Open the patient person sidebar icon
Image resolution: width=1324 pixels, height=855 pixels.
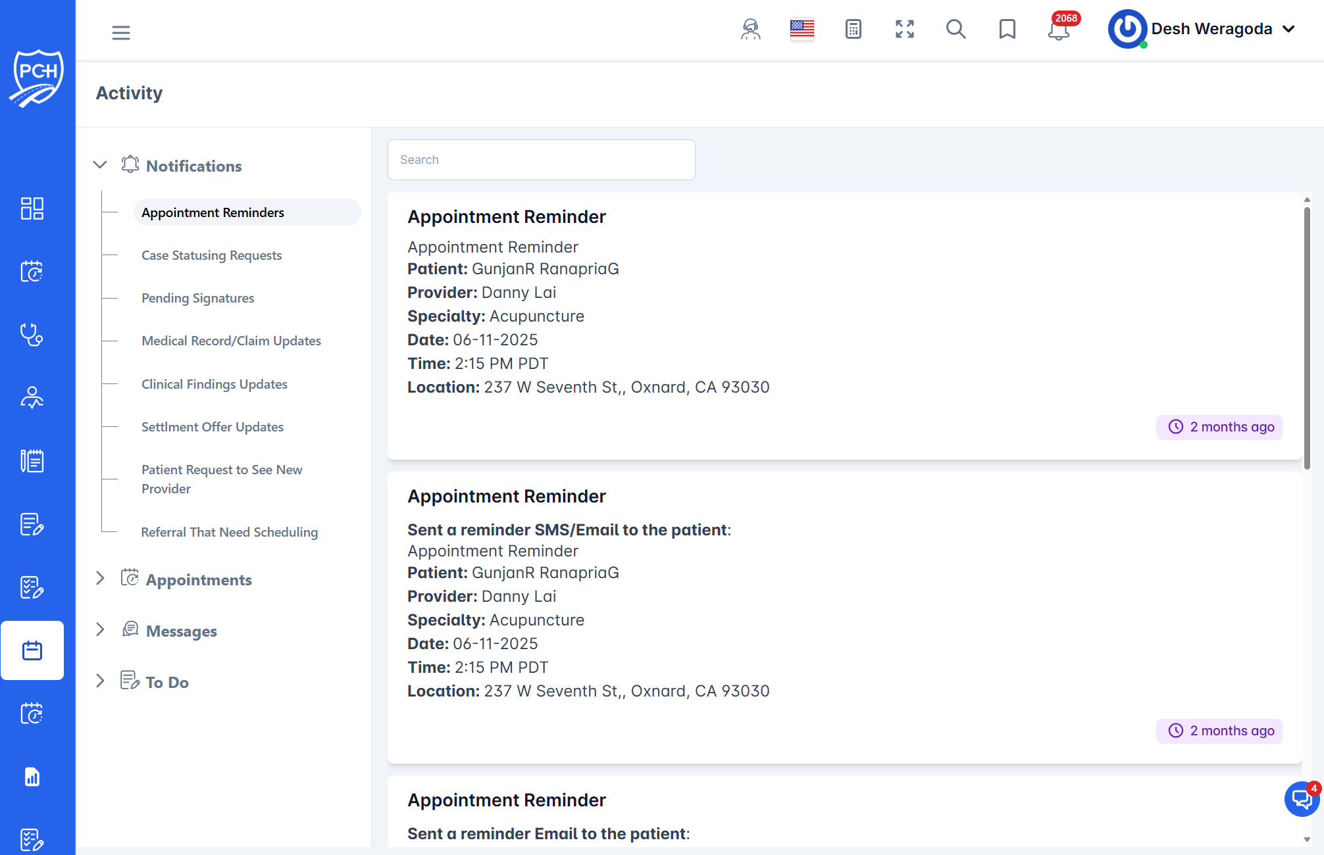pos(32,398)
